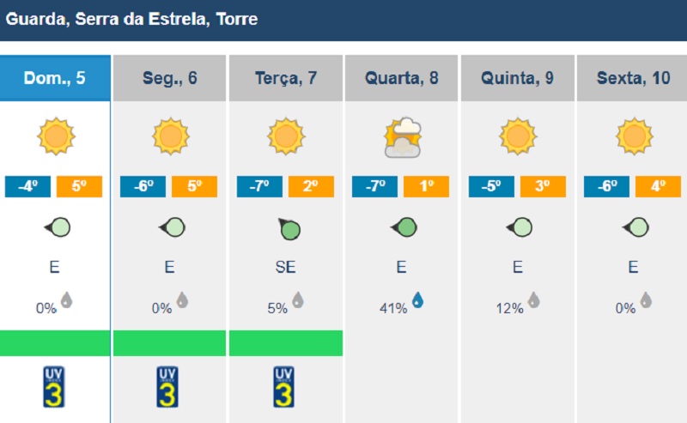This screenshot has width=687, height=423.
Task: Click the grey raindrop next to 12%
Action: (533, 300)
